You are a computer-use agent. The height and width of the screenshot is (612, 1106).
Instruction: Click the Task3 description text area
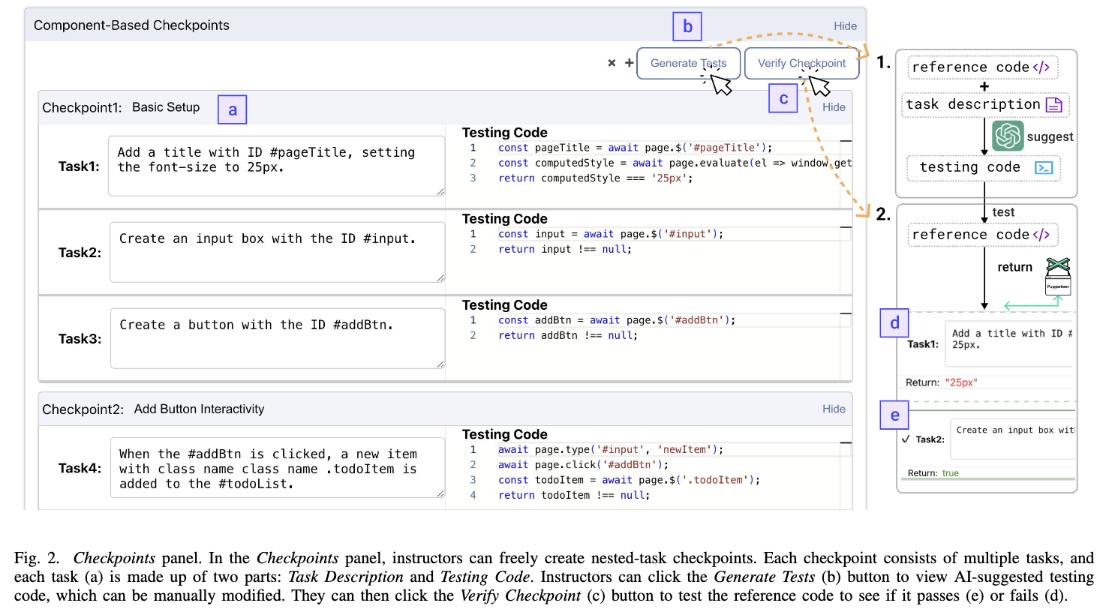[x=277, y=338]
